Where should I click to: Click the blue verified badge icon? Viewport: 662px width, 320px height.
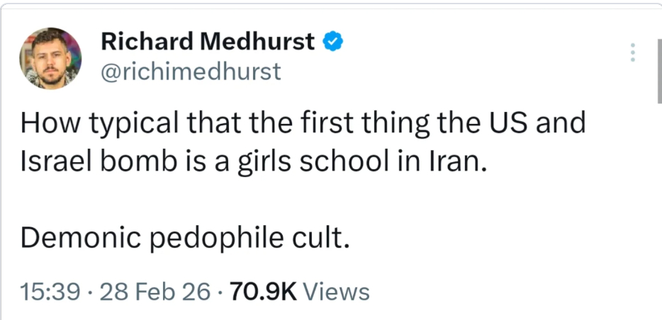pos(334,42)
